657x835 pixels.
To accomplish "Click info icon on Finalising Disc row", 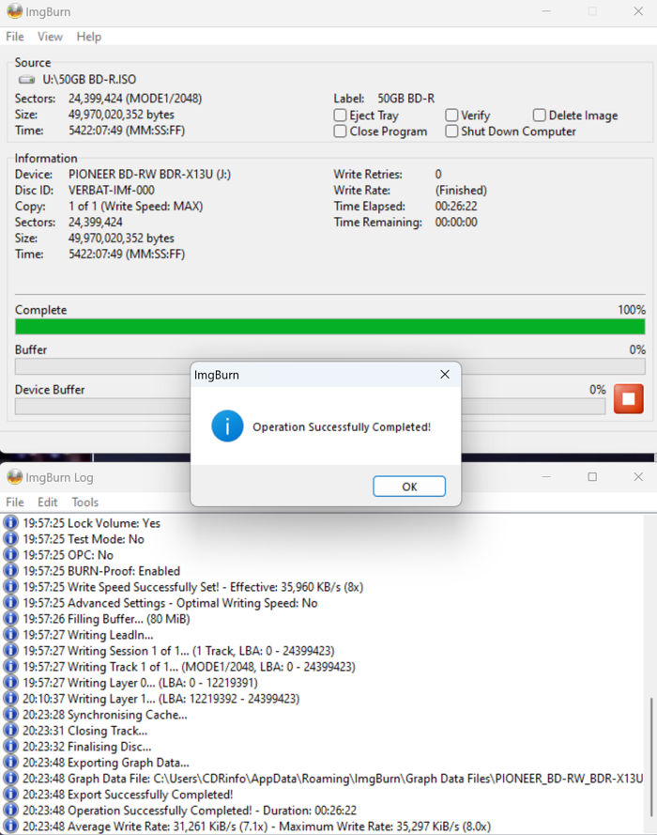I will tap(10, 746).
